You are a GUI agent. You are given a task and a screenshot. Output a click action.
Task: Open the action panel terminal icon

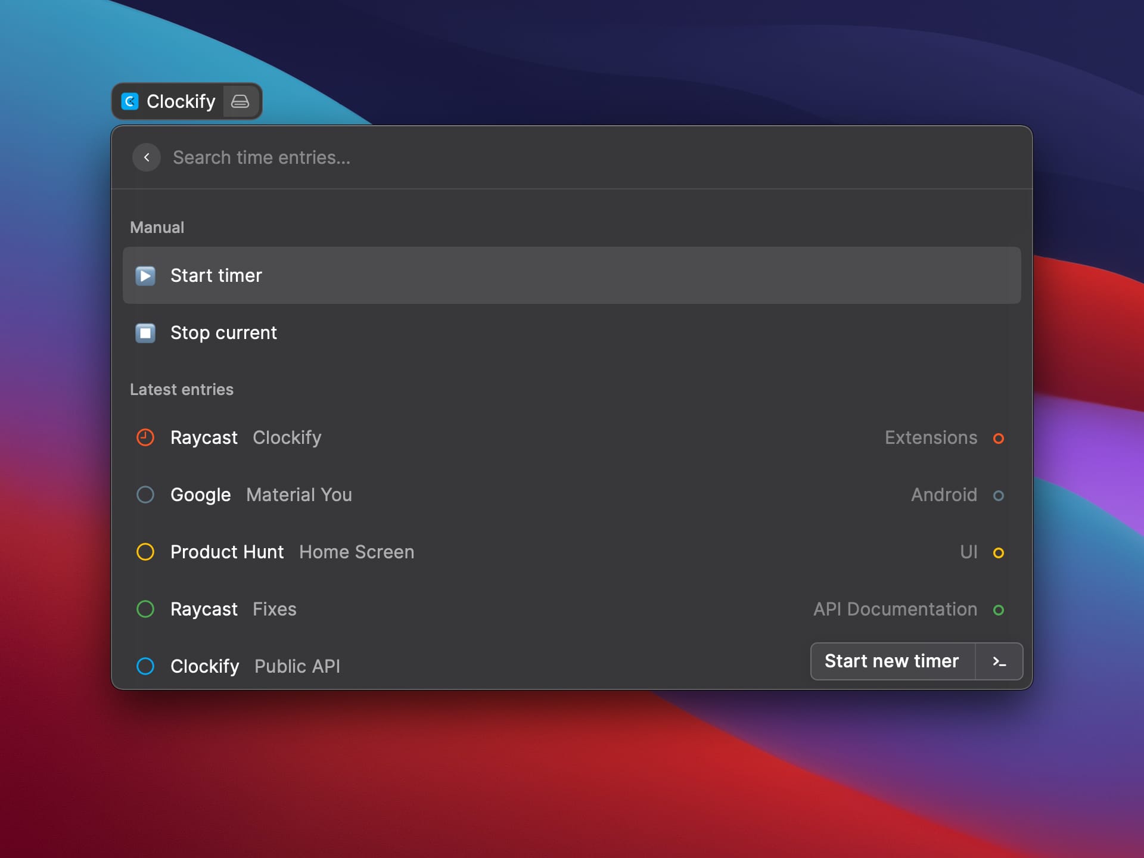[999, 661]
